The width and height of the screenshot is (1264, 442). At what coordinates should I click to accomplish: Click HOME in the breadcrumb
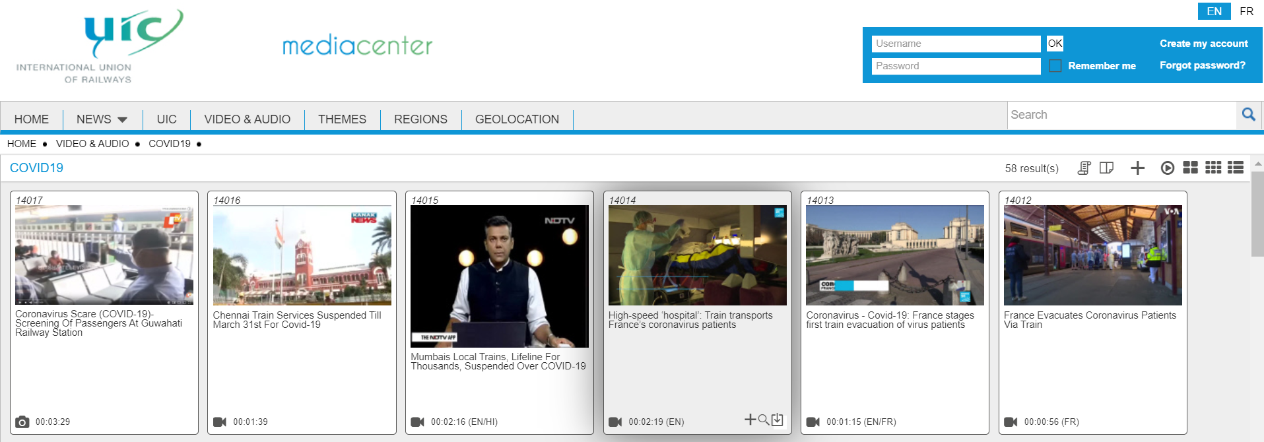(22, 144)
